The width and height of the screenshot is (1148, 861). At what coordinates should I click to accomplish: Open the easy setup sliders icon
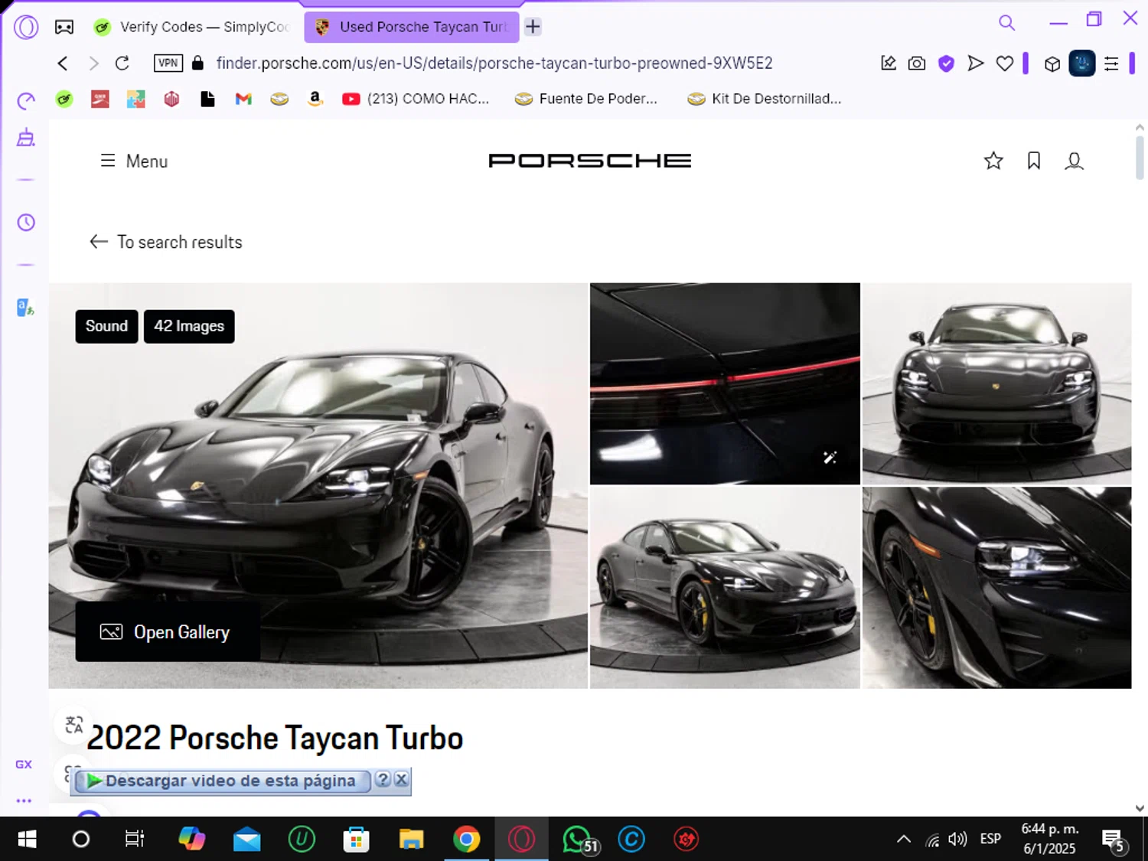coord(1111,64)
